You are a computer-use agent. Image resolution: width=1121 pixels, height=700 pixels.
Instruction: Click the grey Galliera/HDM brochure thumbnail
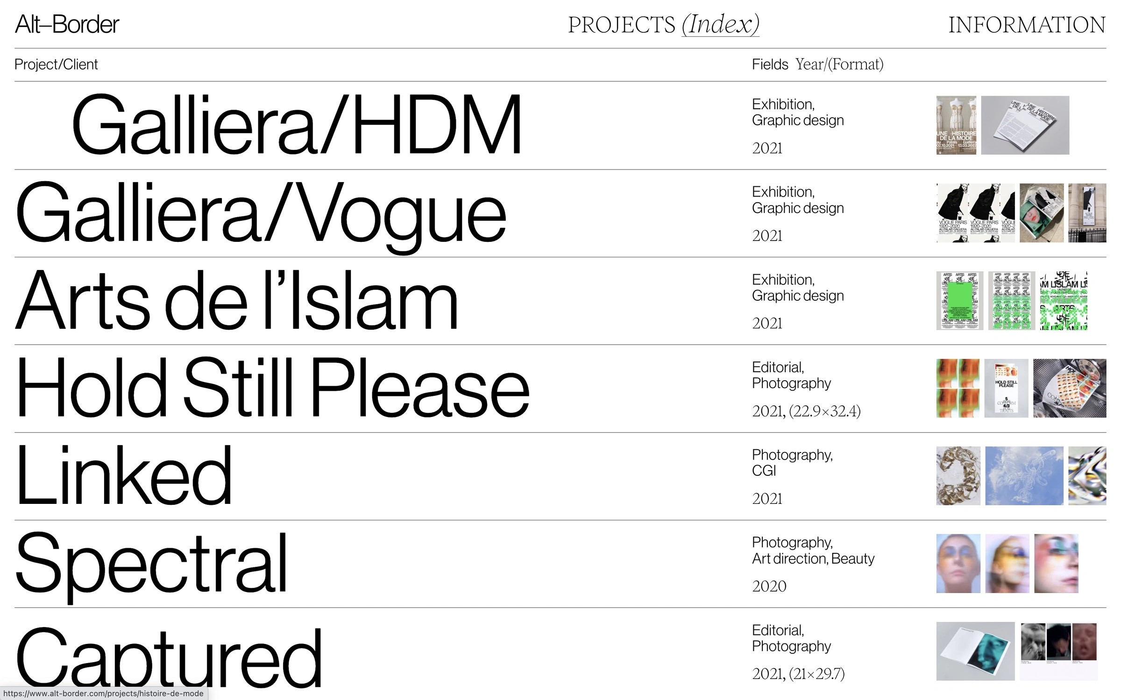tap(1025, 125)
